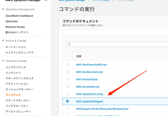Open AWS-RunShellScript document link
168x116 pixels.
tap(88, 87)
